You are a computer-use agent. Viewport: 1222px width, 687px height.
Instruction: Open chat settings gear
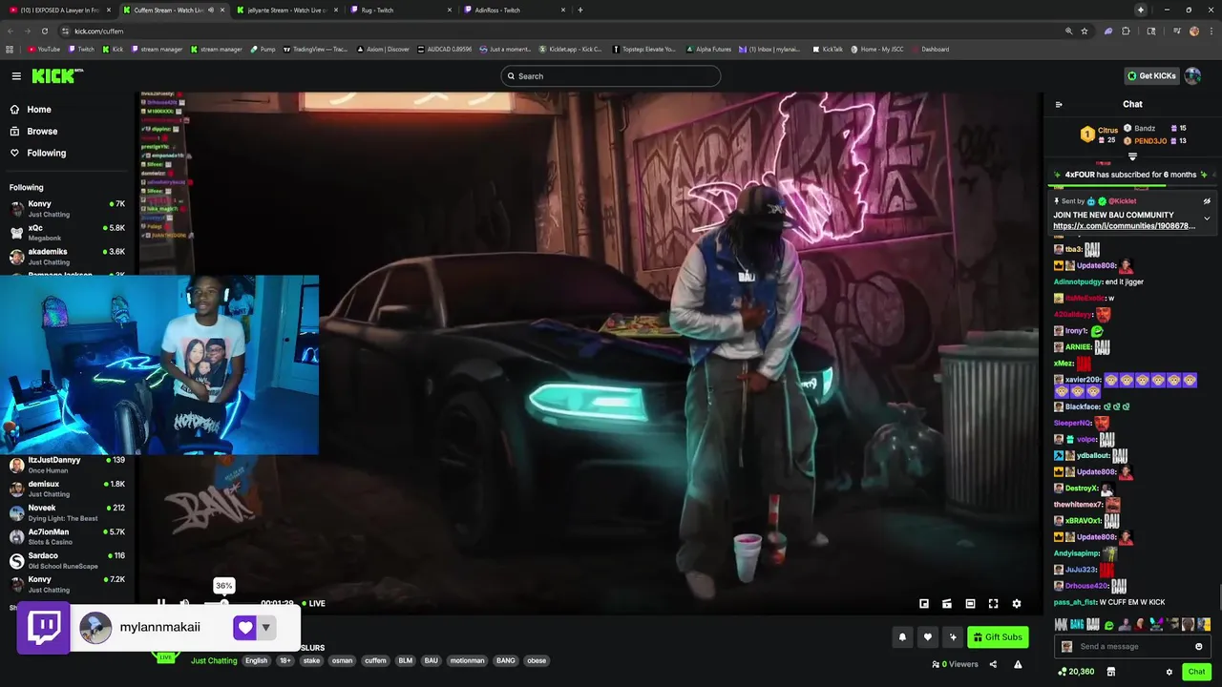click(x=1169, y=672)
